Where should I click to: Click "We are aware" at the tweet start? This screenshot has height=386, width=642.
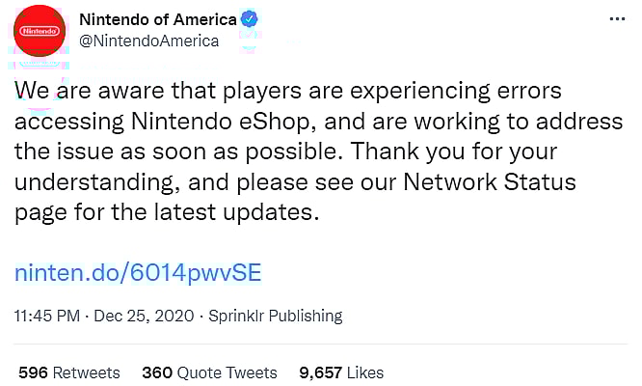(x=75, y=93)
